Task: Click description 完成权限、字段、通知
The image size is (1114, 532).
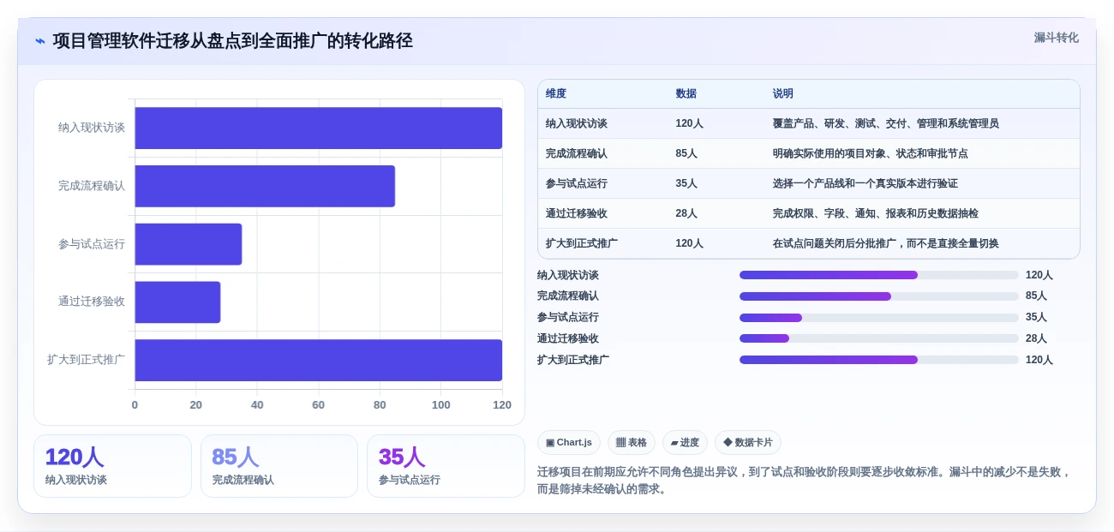Action: point(876,213)
